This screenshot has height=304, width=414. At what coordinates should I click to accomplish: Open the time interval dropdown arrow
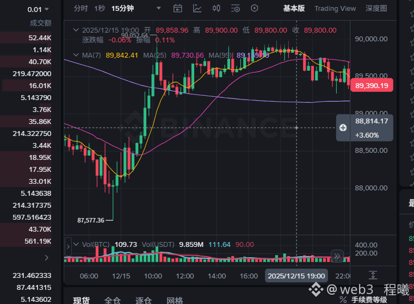click(159, 8)
